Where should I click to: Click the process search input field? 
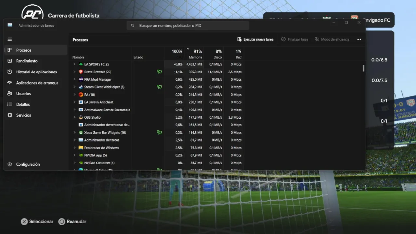tap(188, 25)
